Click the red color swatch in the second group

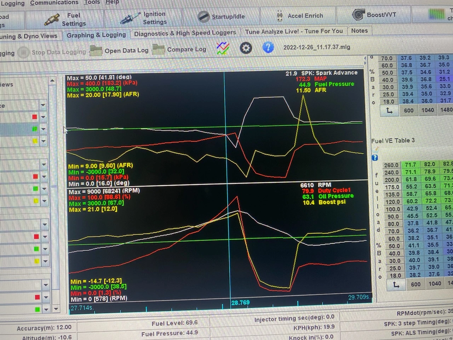(x=35, y=176)
